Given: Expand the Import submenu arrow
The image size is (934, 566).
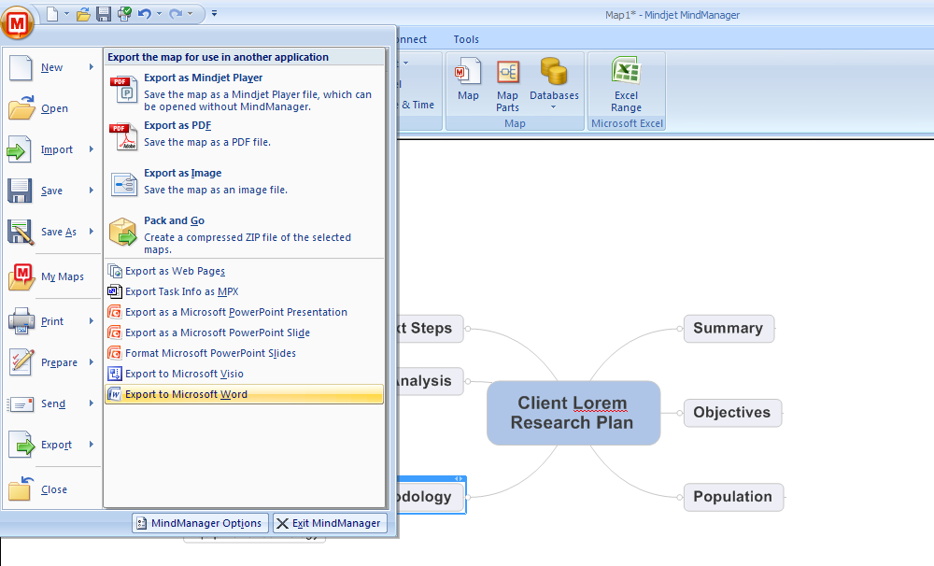Looking at the screenshot, I should click(92, 149).
